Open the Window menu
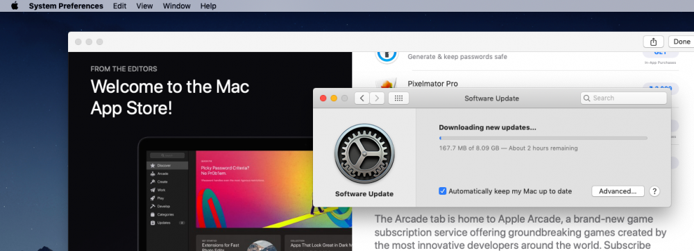Screen dimensions: 694x251 176,6
